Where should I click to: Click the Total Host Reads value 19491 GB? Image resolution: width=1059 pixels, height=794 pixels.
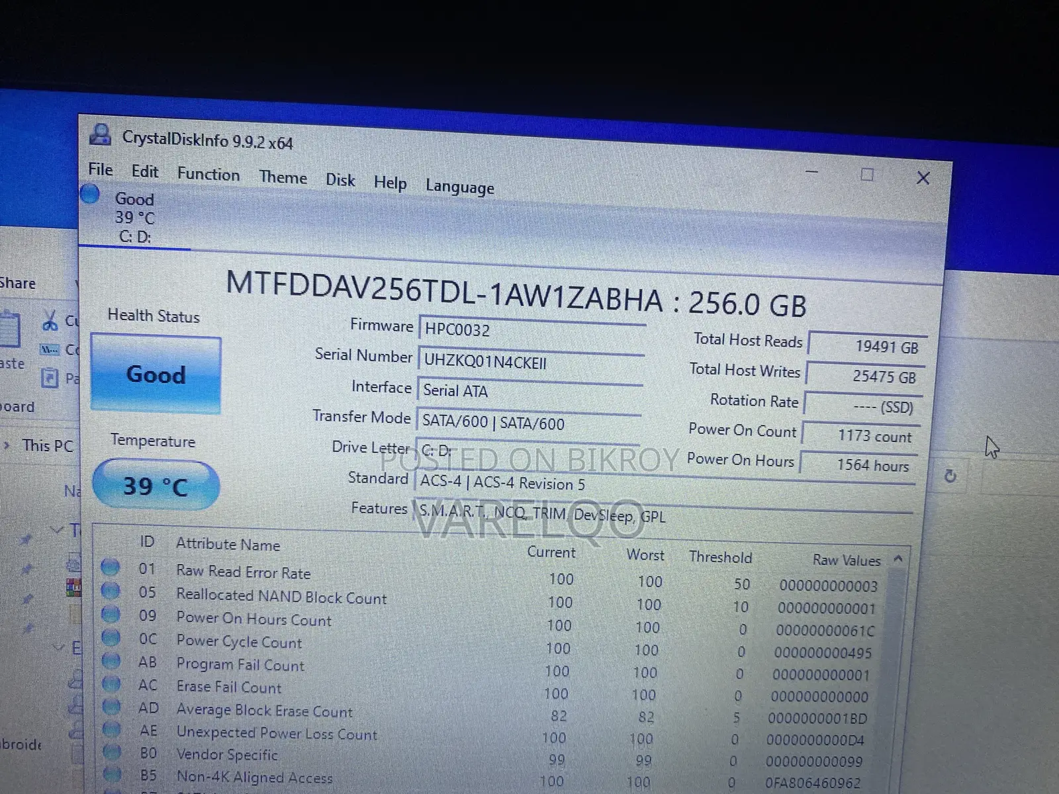click(868, 346)
